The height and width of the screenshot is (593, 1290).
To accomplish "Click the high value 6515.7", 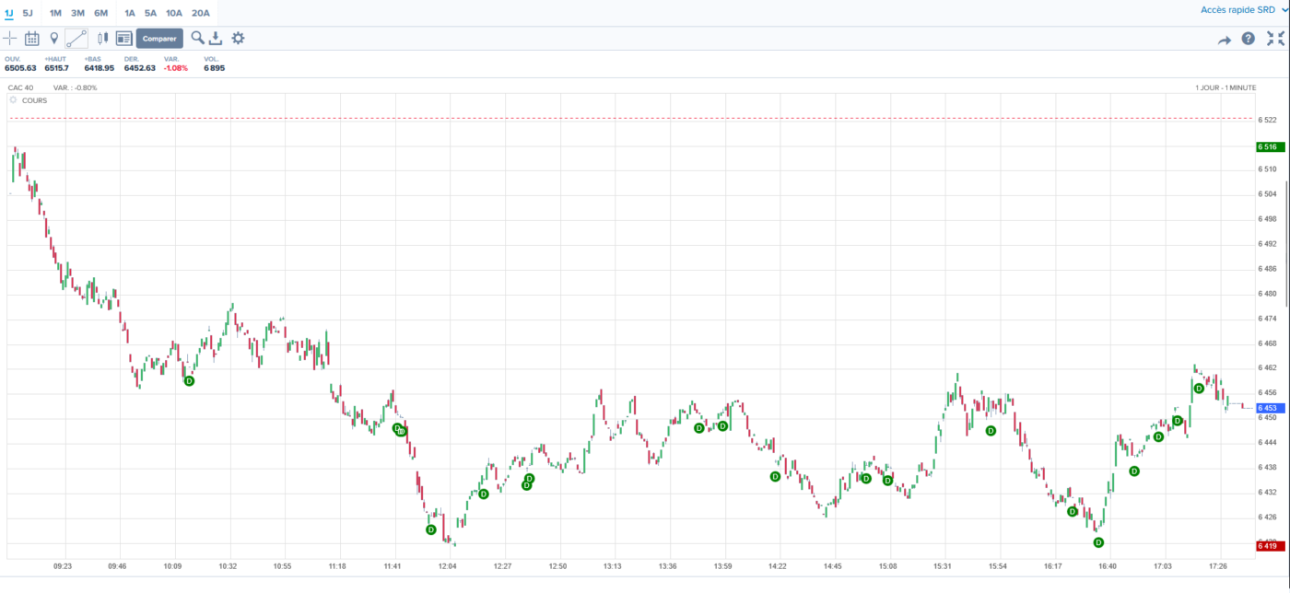I will pos(56,68).
